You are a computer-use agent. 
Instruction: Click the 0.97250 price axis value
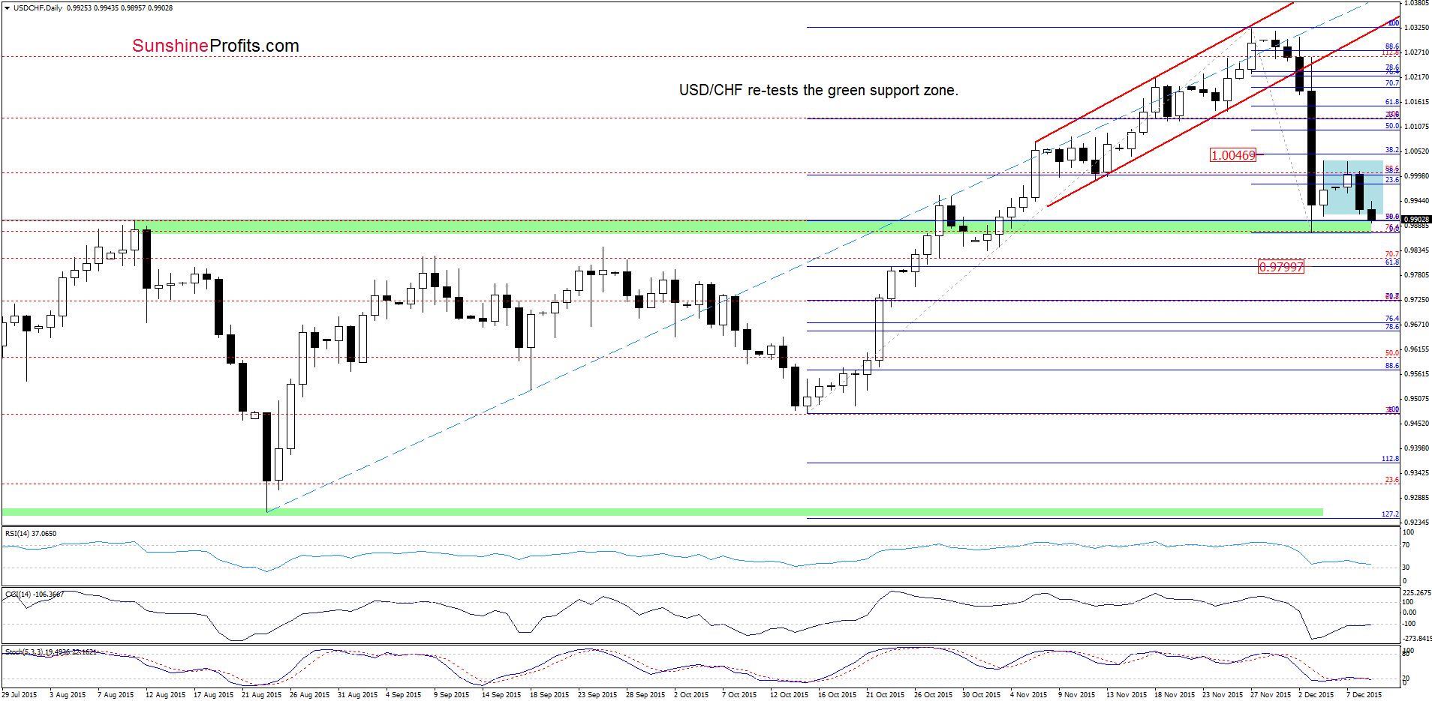pos(1417,300)
